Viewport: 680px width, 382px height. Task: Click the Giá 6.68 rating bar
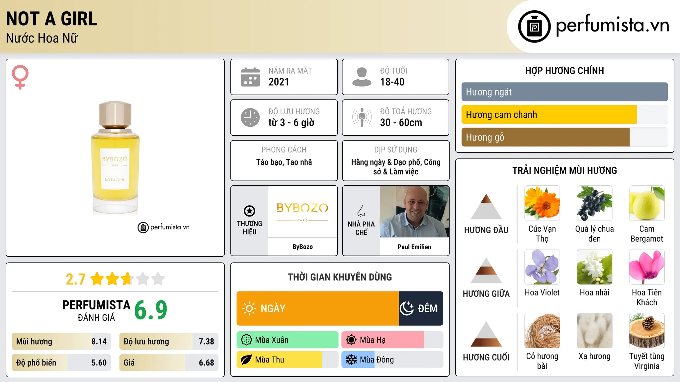pos(169,363)
